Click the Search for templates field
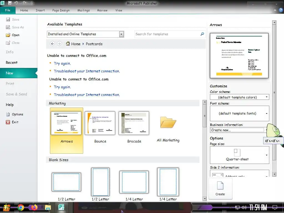Image resolution: width=284 pixels, height=213 pixels. point(168,34)
